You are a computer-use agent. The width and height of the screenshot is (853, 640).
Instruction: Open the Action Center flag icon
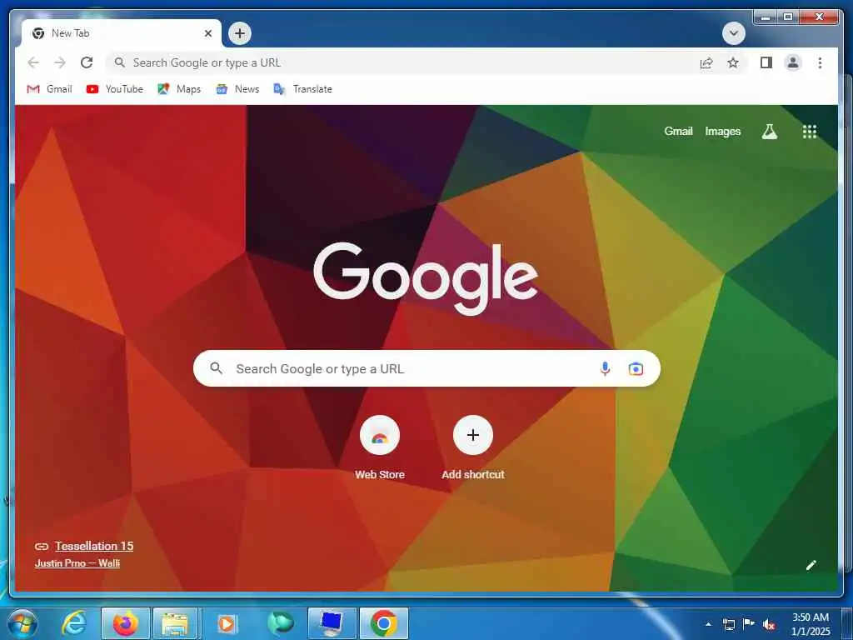coord(749,624)
